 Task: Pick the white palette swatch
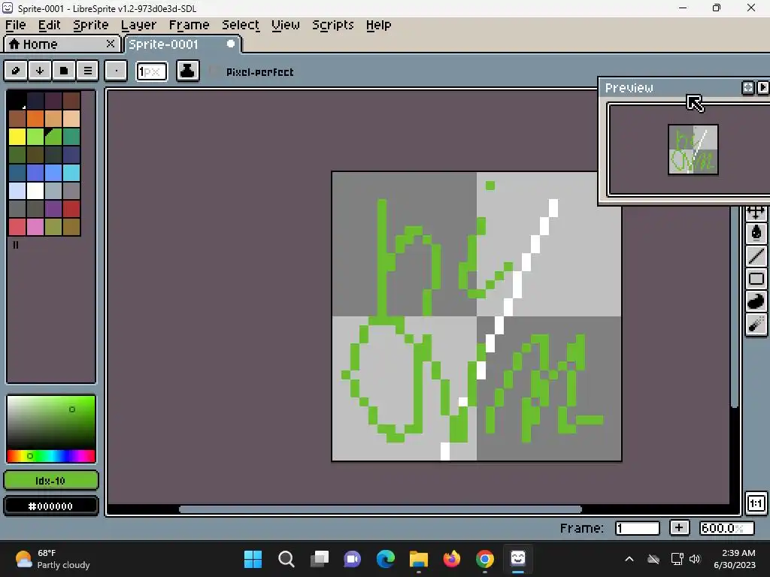pos(35,192)
